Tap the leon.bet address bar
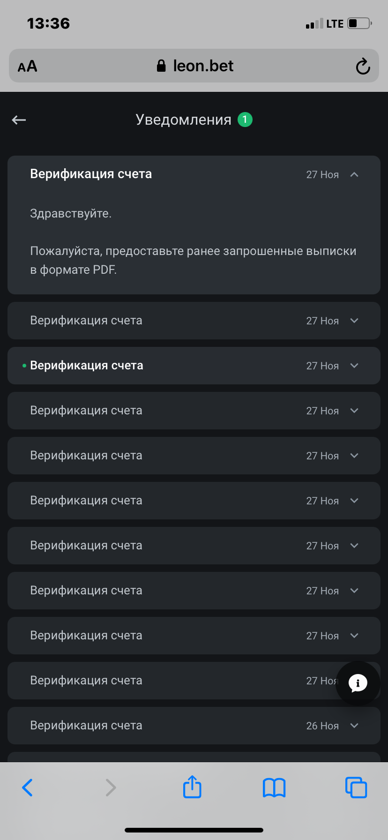Viewport: 388px width, 840px height. (x=203, y=66)
